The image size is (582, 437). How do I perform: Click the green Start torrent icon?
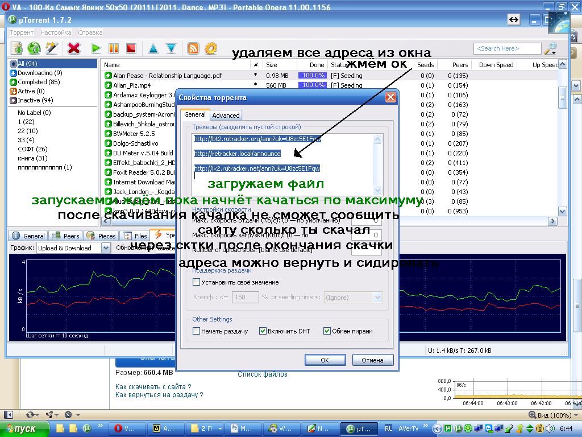pyautogui.click(x=96, y=48)
